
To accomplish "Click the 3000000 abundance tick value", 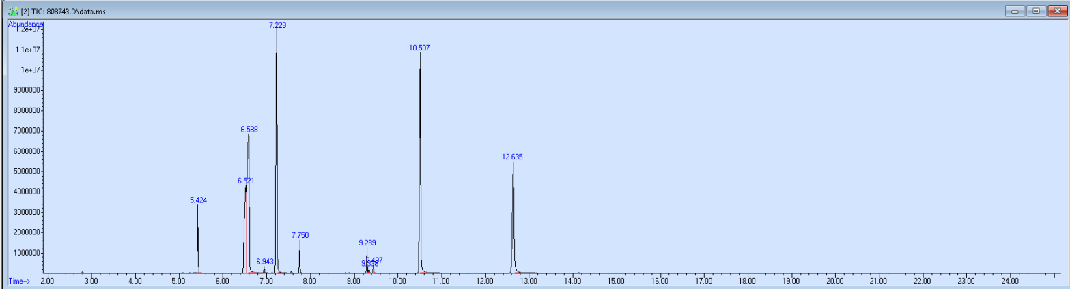I will click(x=28, y=212).
